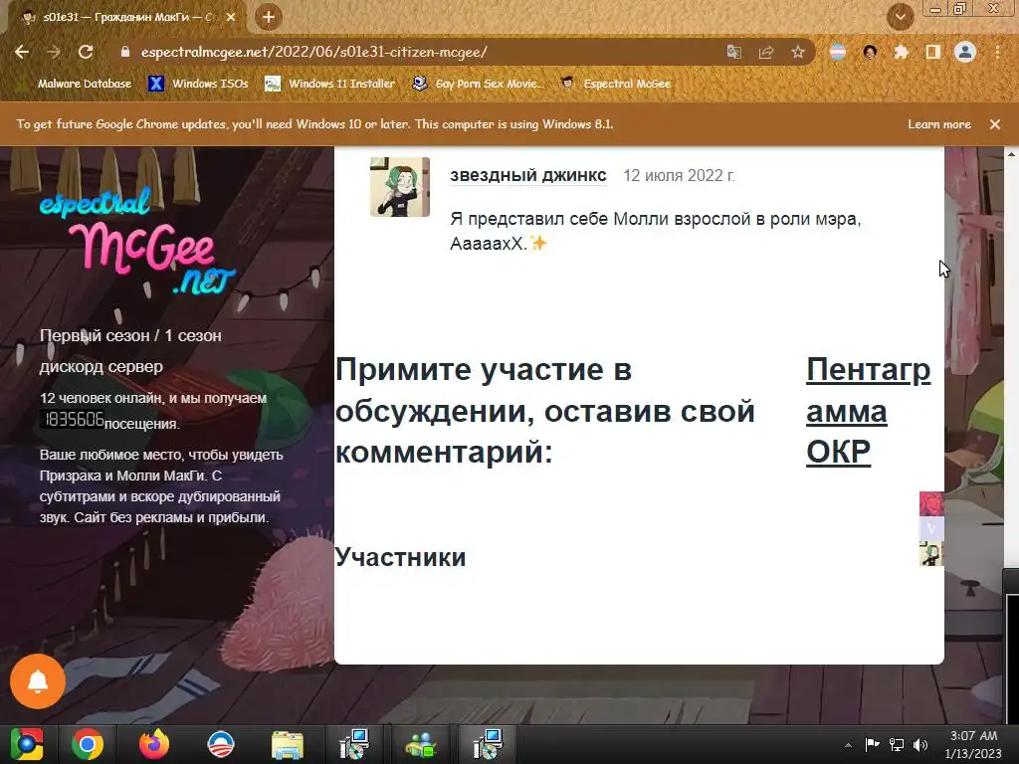Click the green-haired participant avatar
The width and height of the screenshot is (1019, 764).
point(931,553)
